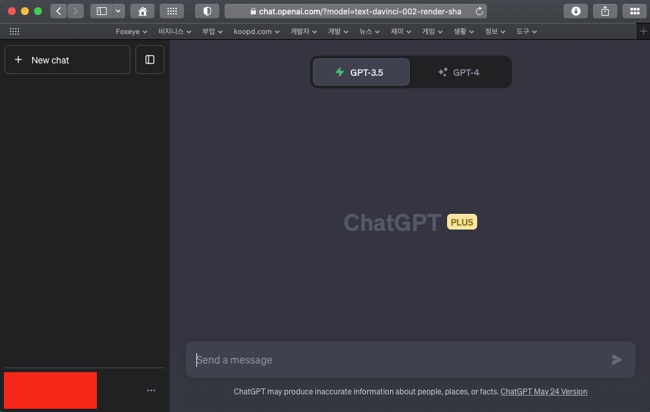Viewport: 650px width, 412px height.
Task: Expand the 개발 bookmarks folder
Action: point(338,31)
